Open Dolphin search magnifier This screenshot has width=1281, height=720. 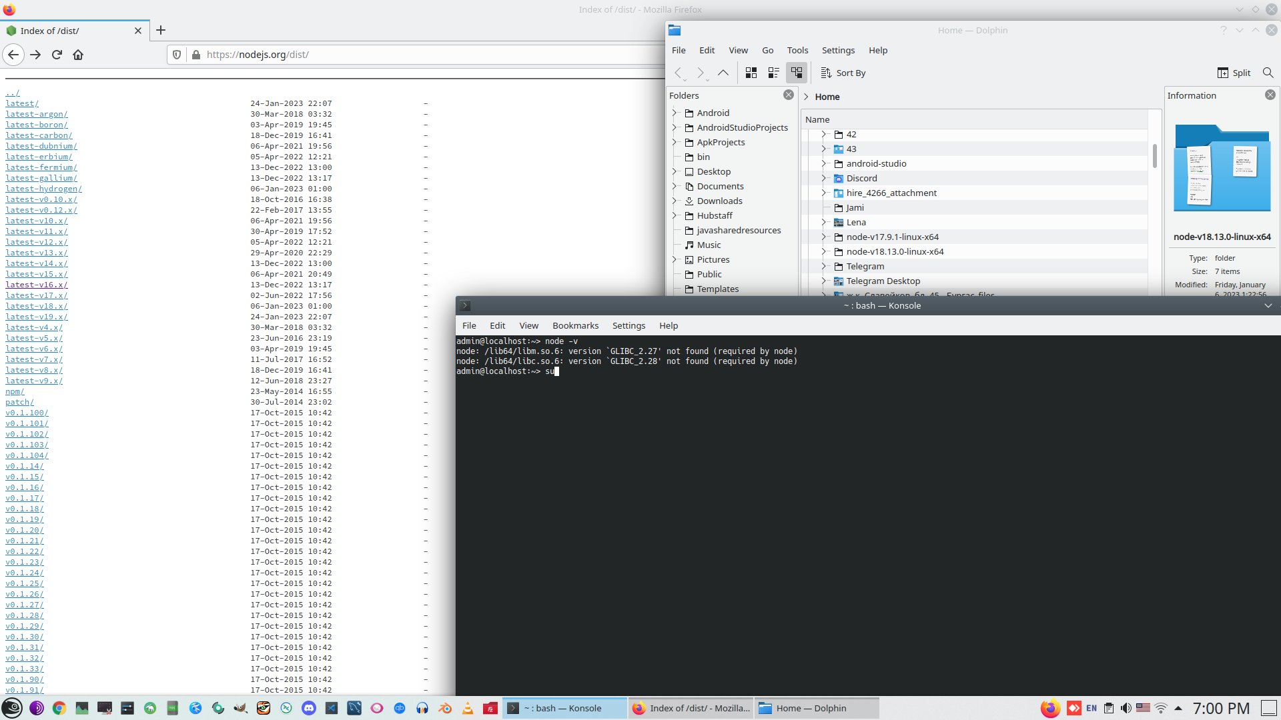coord(1268,73)
